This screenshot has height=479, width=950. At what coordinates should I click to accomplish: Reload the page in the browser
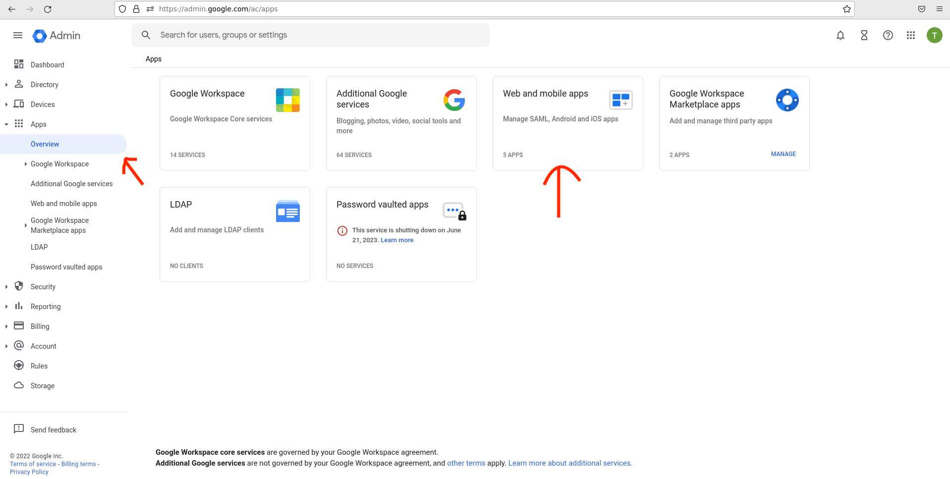[48, 9]
